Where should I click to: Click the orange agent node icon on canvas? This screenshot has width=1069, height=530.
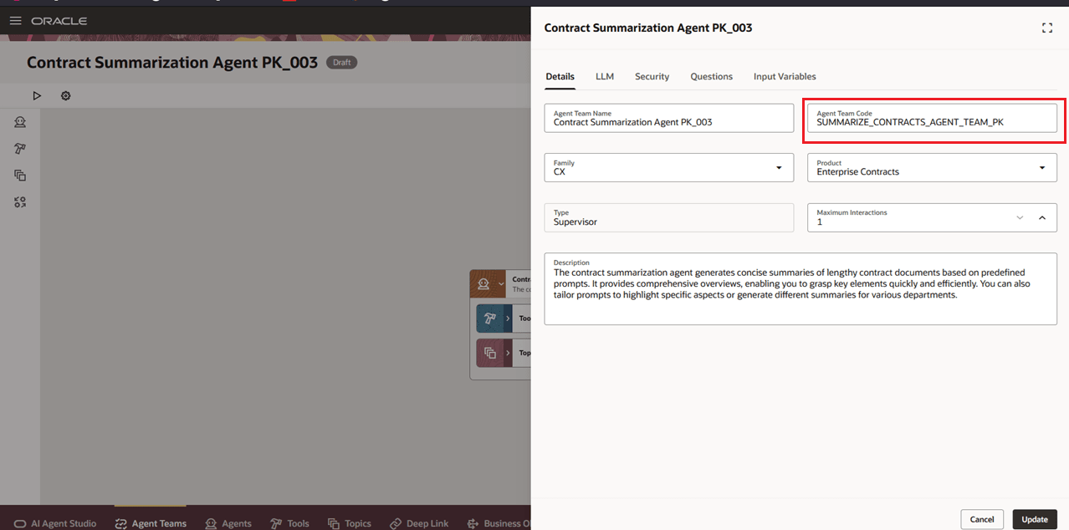pyautogui.click(x=483, y=284)
